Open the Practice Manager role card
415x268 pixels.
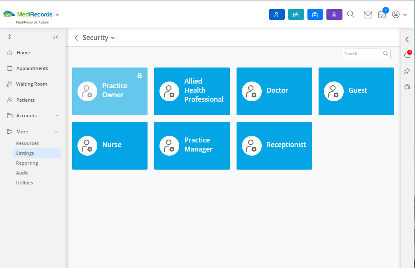[x=192, y=146]
